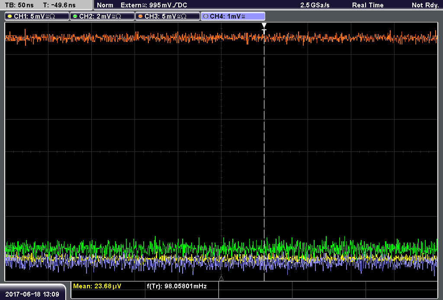Viewport: 443px width, 300px height.
Task: Click the time reference triangle at the grid bottom
Action: [221, 278]
